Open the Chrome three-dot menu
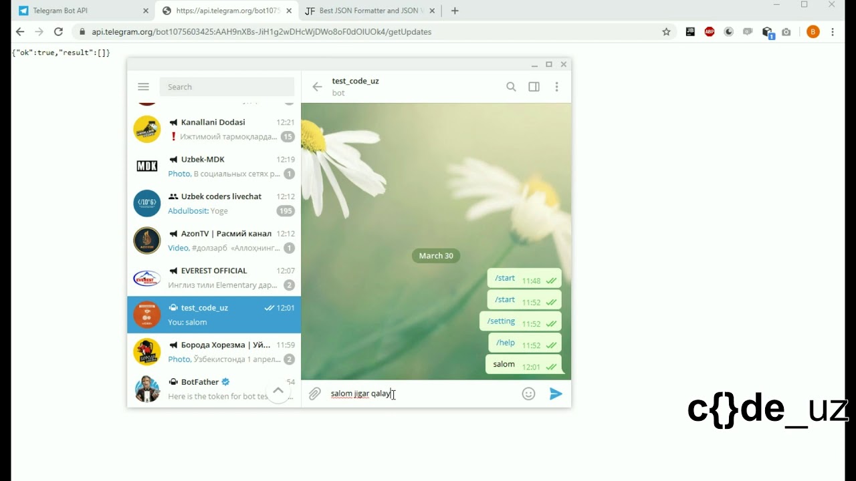The height and width of the screenshot is (481, 856). click(x=833, y=31)
